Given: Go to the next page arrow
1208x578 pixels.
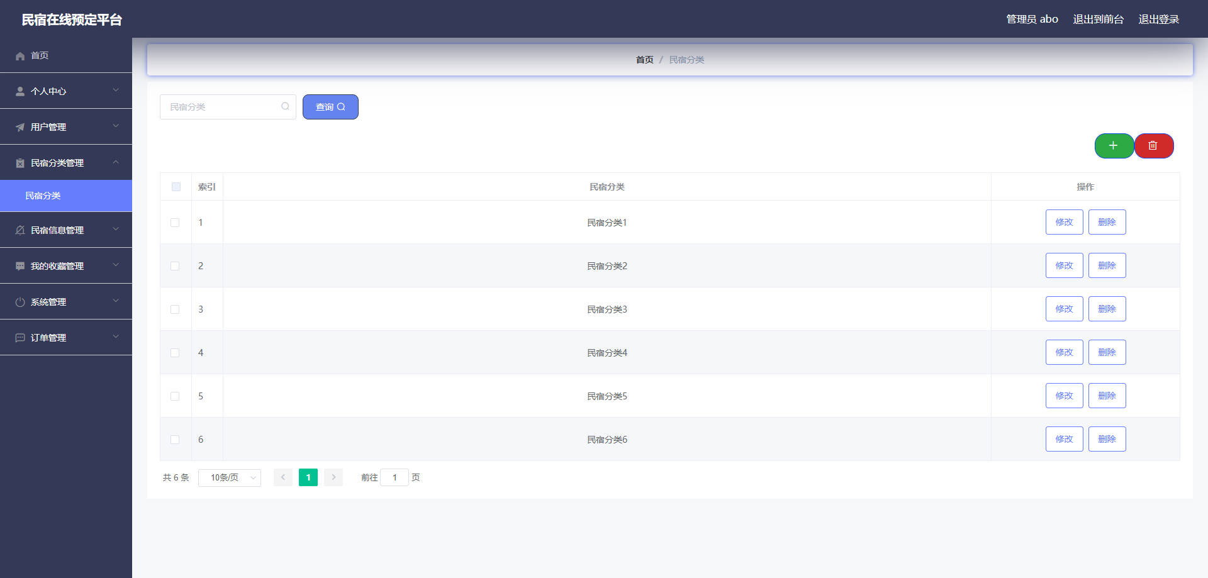Looking at the screenshot, I should click(x=333, y=477).
